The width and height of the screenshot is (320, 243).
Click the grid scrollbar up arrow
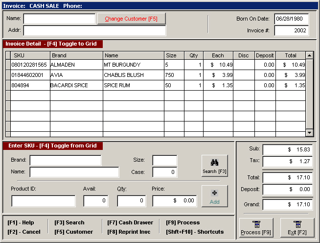click(x=310, y=55)
